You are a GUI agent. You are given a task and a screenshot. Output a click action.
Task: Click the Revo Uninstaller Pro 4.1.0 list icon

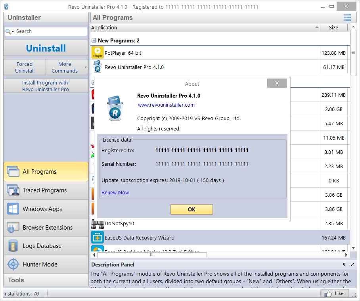[98, 67]
